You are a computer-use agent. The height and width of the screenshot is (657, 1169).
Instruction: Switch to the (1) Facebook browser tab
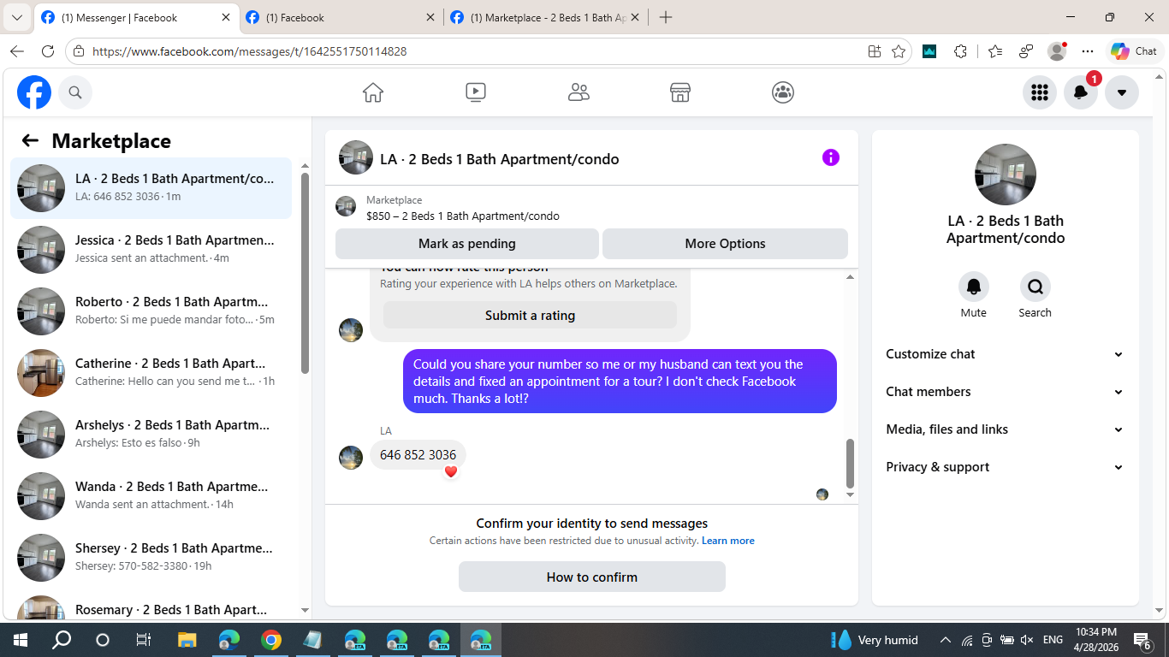340,17
